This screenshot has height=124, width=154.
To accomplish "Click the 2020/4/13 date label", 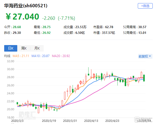I will click(91, 121).
